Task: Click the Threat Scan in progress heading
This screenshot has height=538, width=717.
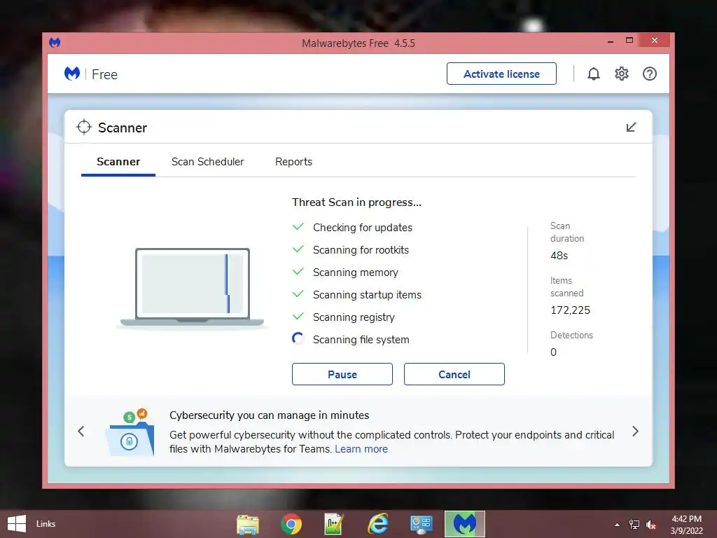Action: point(356,202)
